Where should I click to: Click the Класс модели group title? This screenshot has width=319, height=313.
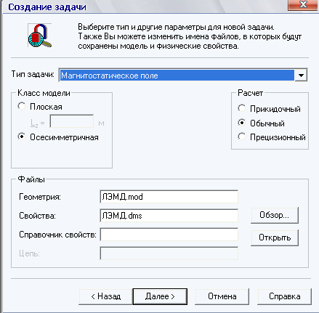[44, 93]
